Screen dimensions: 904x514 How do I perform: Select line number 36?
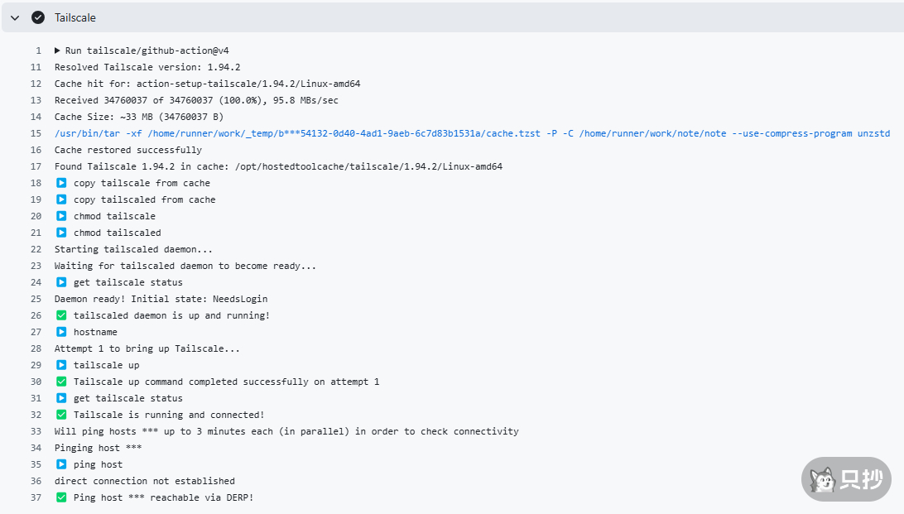click(x=36, y=481)
